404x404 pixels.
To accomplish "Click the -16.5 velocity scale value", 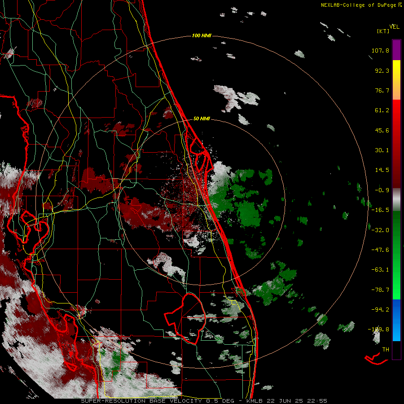I will click(380, 210).
